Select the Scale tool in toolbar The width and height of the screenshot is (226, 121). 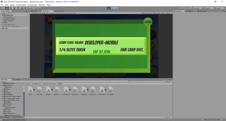pos(15,8)
